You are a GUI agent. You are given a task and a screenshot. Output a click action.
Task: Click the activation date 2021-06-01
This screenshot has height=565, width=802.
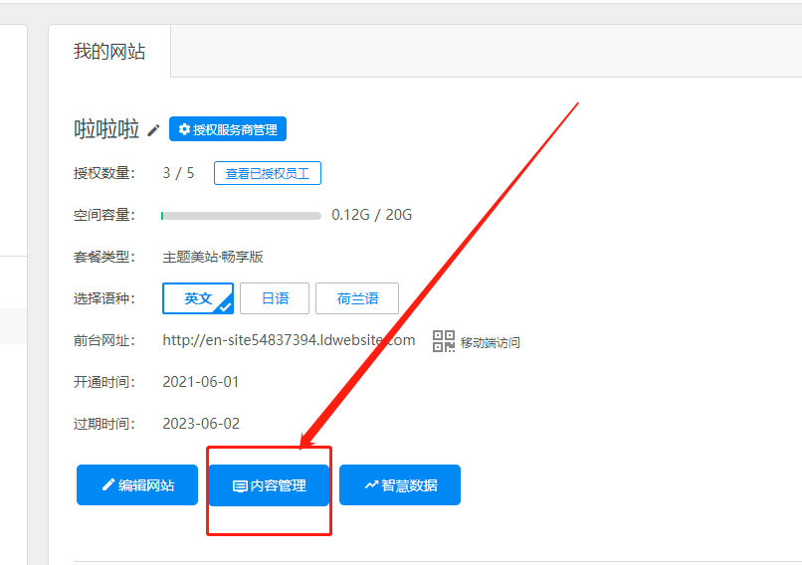tap(201, 382)
